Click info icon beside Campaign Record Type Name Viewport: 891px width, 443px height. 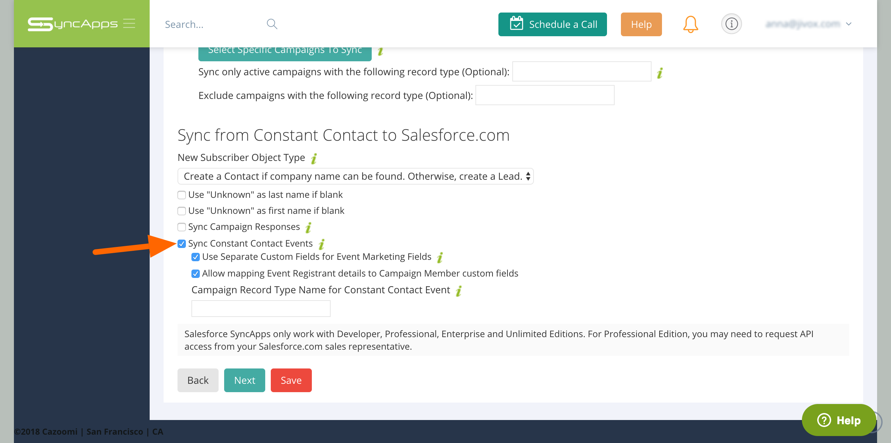(459, 290)
